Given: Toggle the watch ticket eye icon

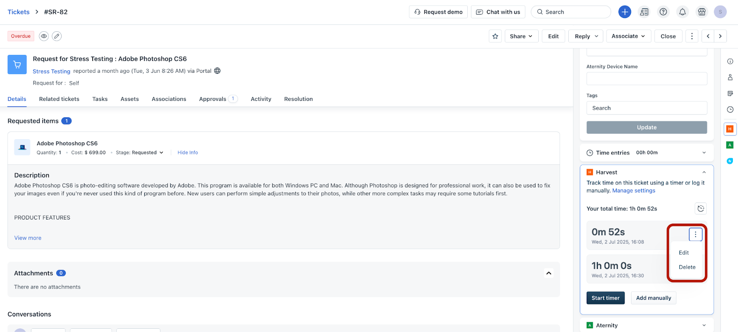Looking at the screenshot, I should (44, 36).
